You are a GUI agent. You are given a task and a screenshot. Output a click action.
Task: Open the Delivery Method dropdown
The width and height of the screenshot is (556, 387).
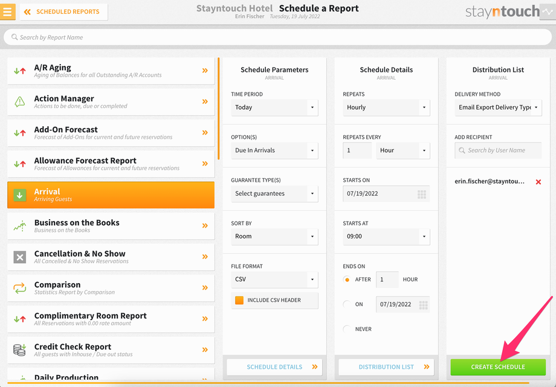[x=498, y=107]
